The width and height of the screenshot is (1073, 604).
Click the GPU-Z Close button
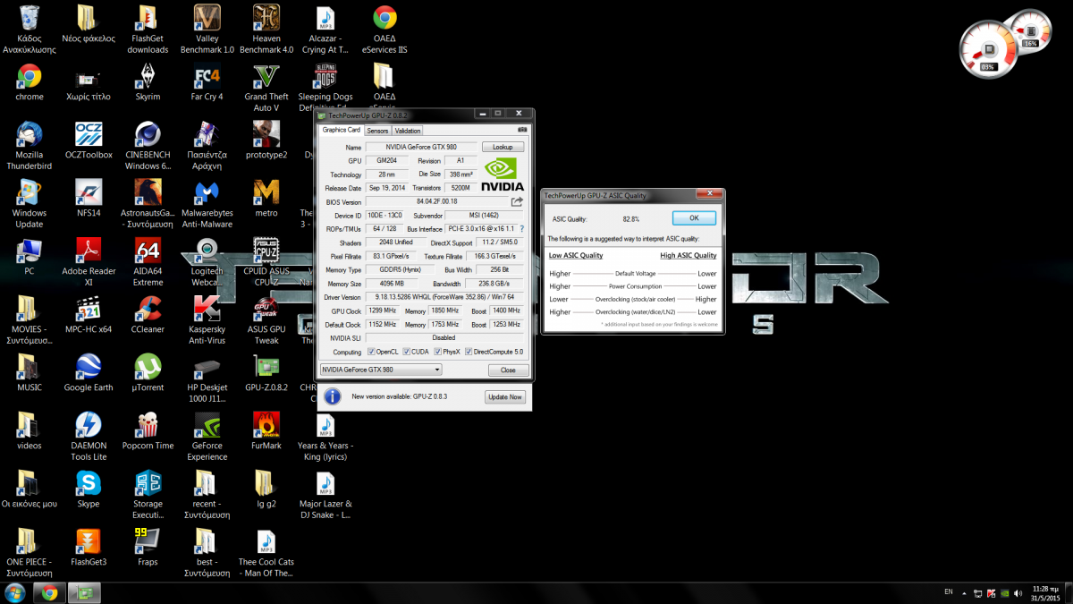(508, 370)
